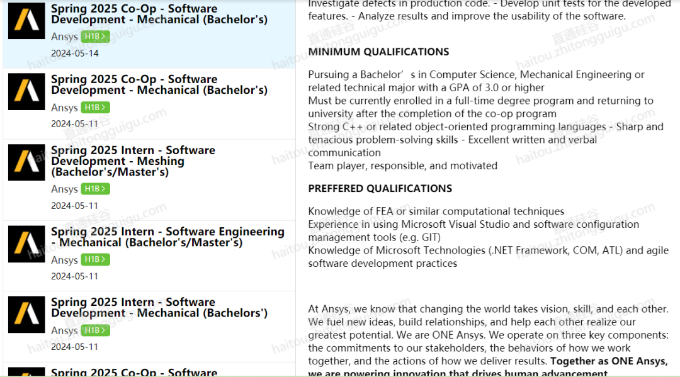The width and height of the screenshot is (680, 377).
Task: Click the date 2024-05-14 in the job list
Action: (x=74, y=53)
